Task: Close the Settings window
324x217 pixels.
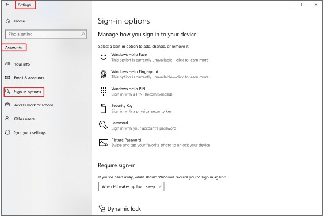Action: coord(316,5)
